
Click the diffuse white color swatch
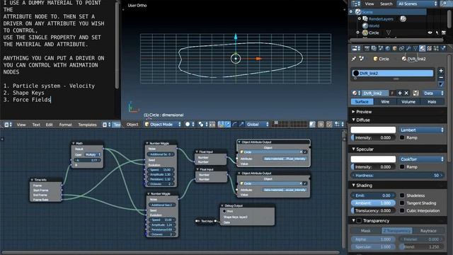(x=373, y=130)
